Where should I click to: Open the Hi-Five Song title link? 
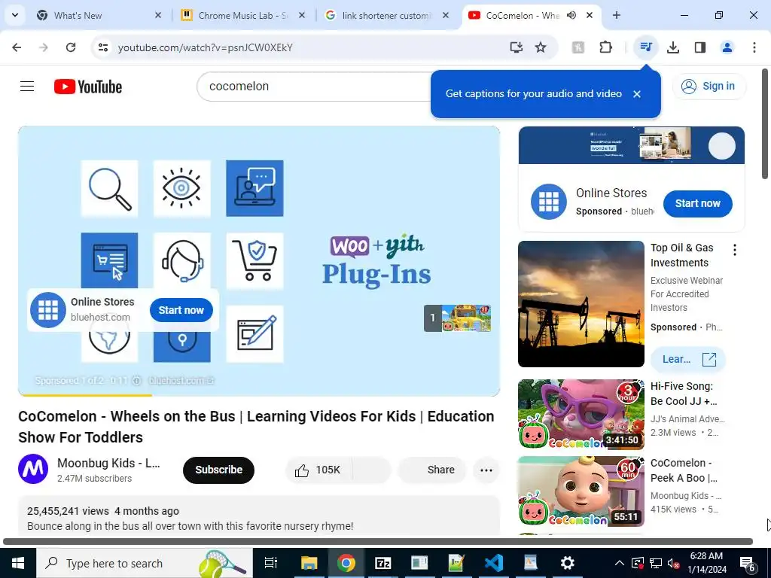pyautogui.click(x=684, y=394)
